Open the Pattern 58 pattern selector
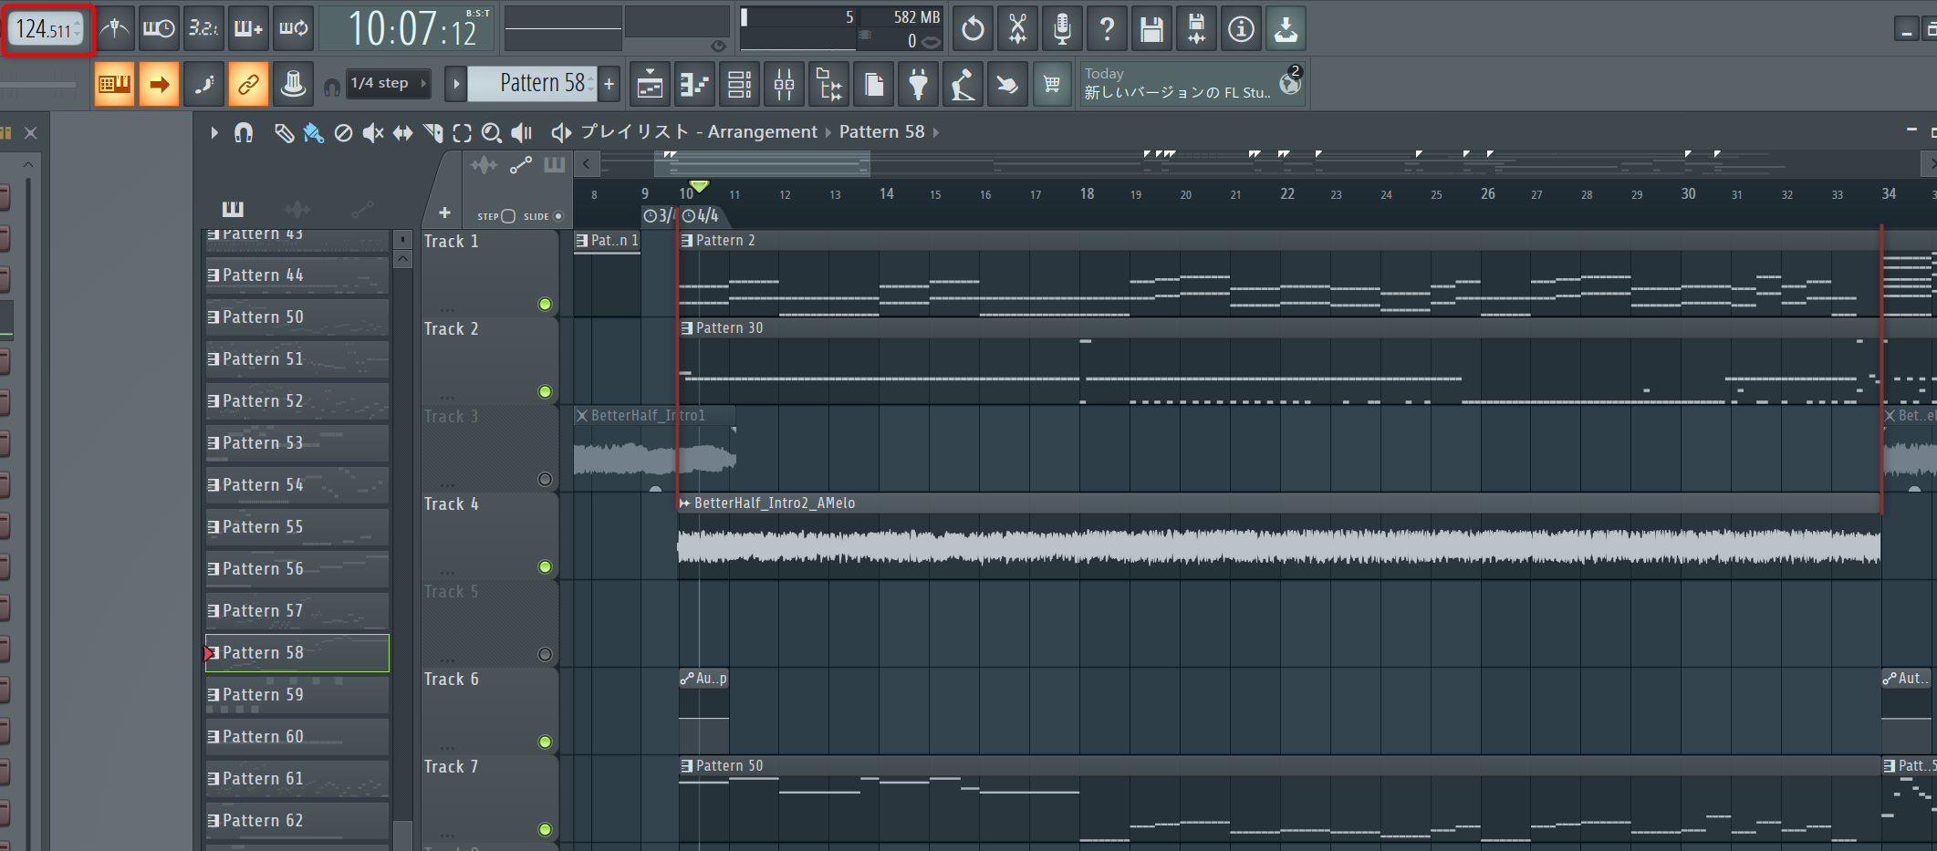1937x851 pixels. (532, 84)
